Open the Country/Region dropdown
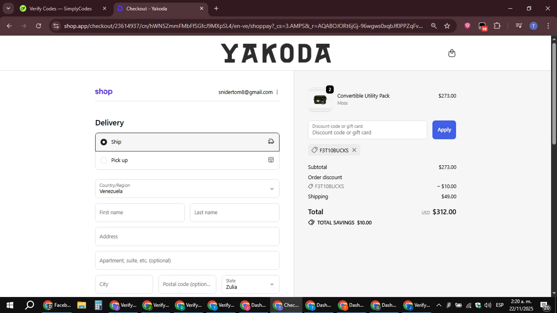This screenshot has width=557, height=313. click(x=187, y=189)
